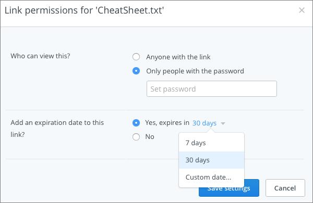This screenshot has height=203, width=313.
Task: Click into the Set password field
Action: coord(212,89)
